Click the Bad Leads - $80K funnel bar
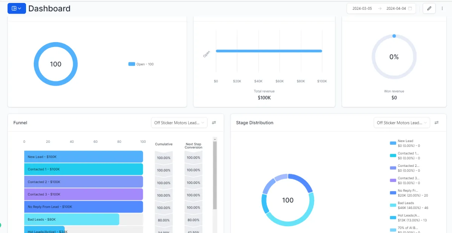The width and height of the screenshot is (452, 233). (72, 219)
